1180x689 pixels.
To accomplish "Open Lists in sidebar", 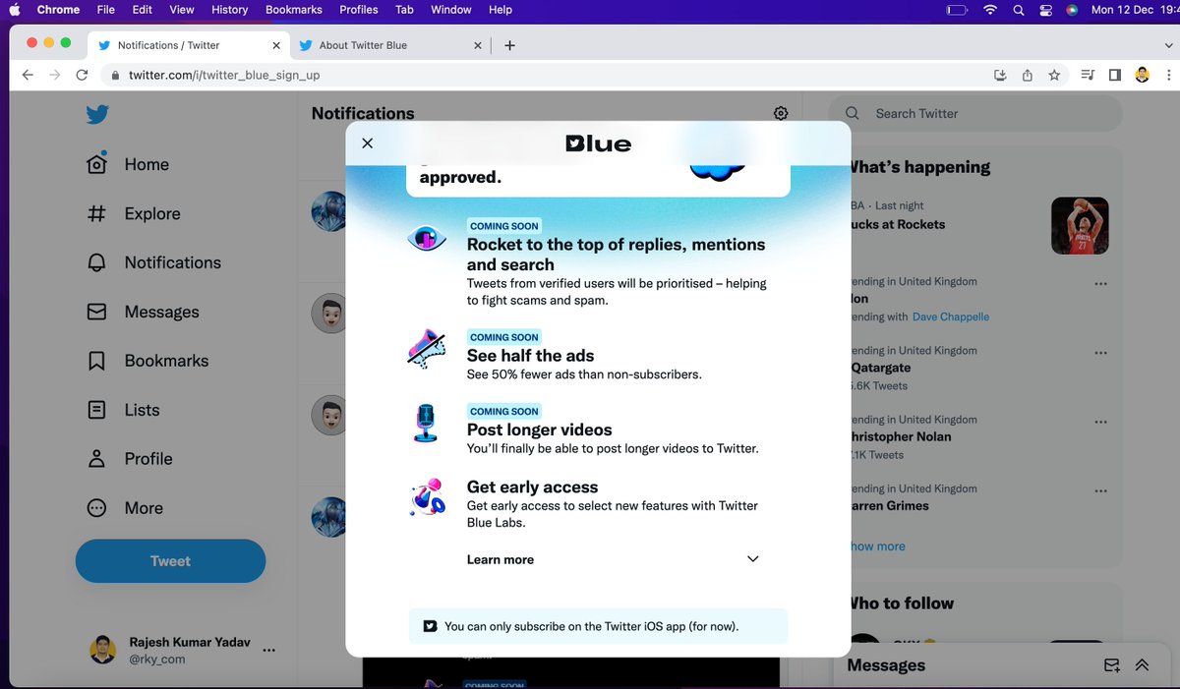I will click(x=123, y=410).
